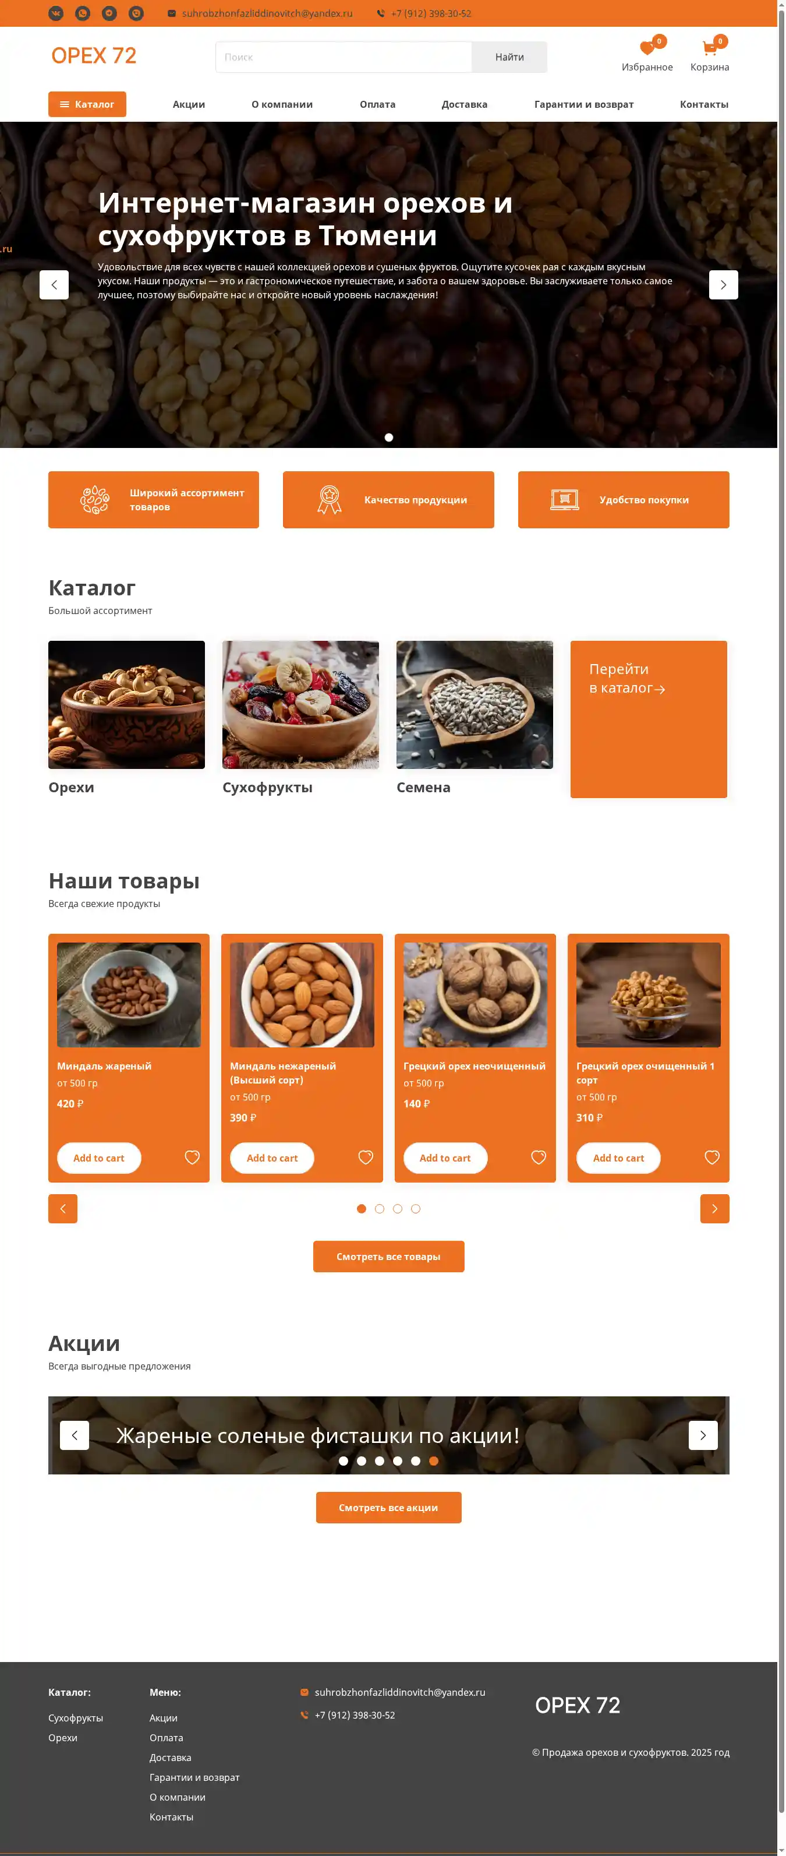
Task: Open the Сухофрукты category thumbnail
Action: click(300, 705)
